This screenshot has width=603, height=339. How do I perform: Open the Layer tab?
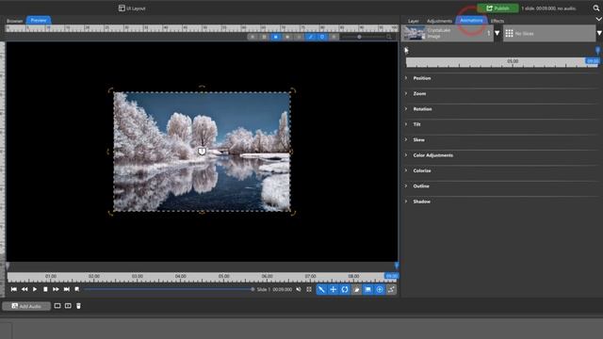click(x=414, y=21)
